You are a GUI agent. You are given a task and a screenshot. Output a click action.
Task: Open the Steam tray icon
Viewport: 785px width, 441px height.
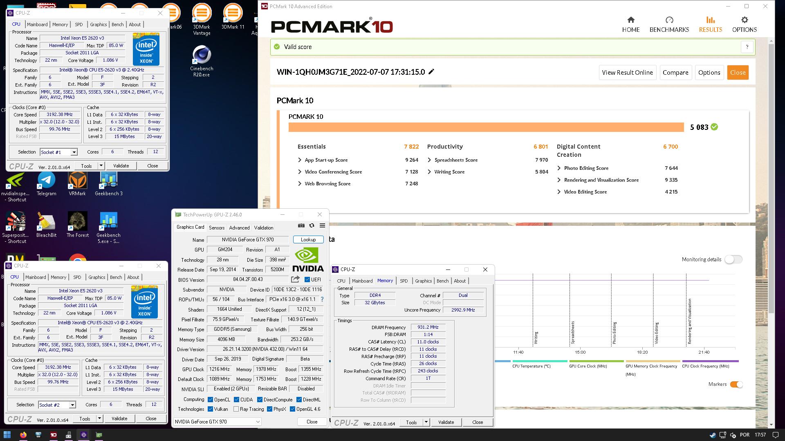pos(712,435)
